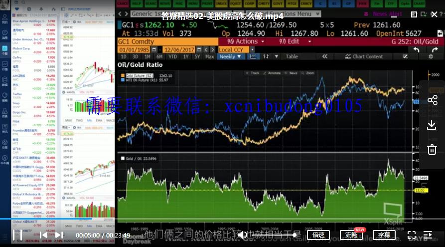The image size is (445, 247).
Task: Adjust the volume slider handle
Action: click(x=295, y=235)
